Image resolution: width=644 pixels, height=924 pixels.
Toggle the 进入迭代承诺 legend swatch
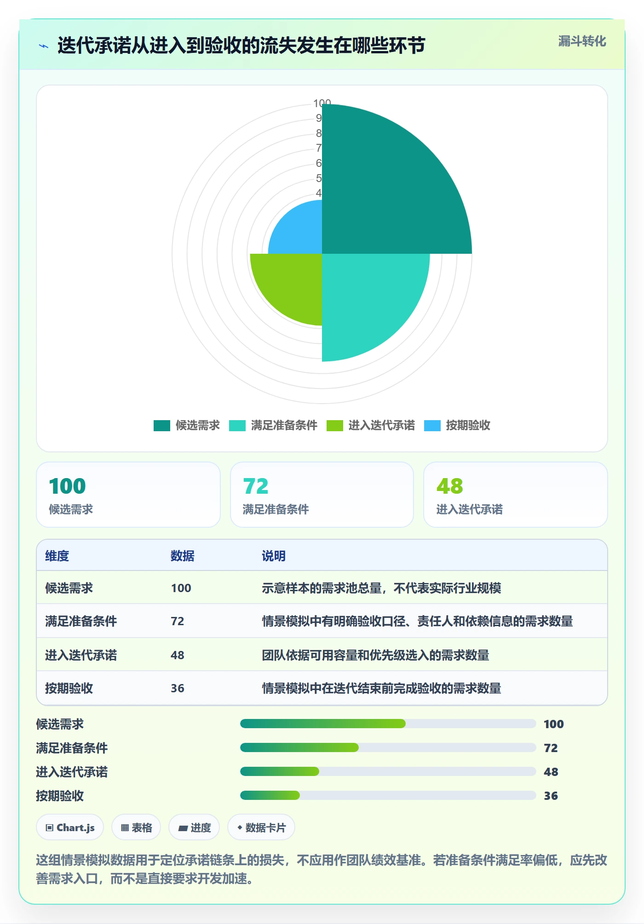pos(335,426)
